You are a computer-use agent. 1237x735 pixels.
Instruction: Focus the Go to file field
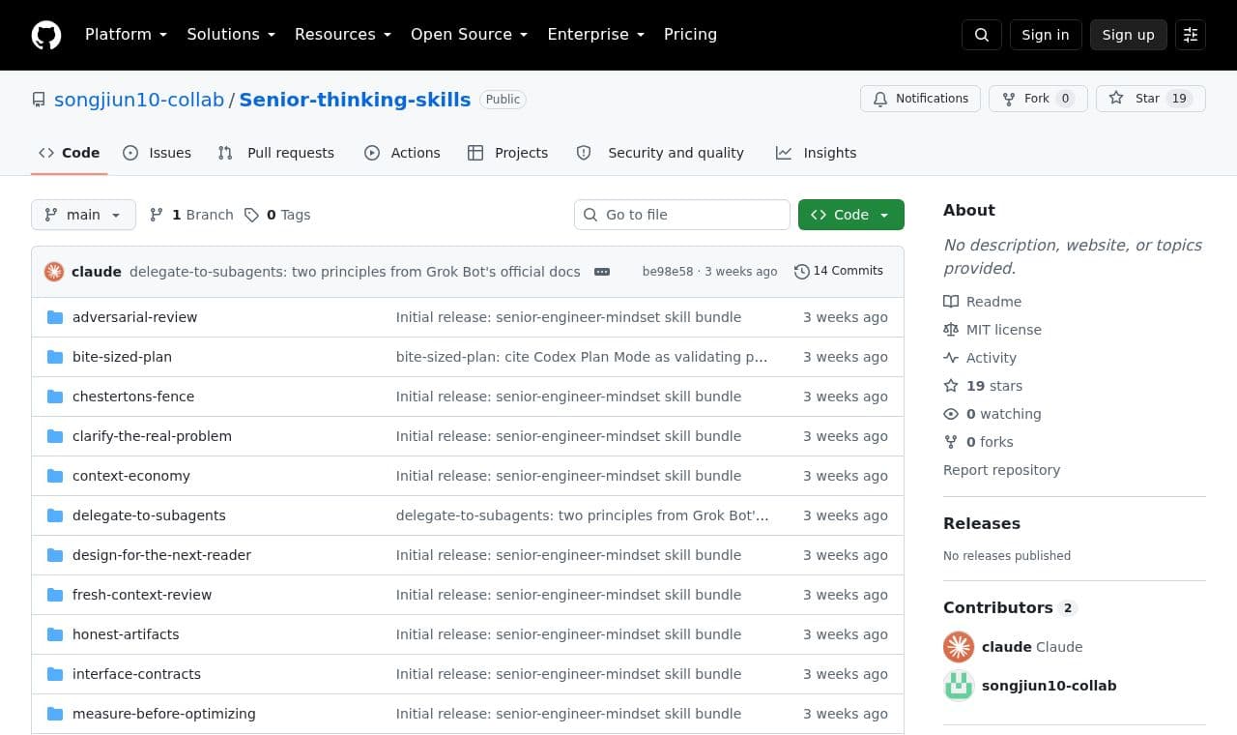tap(682, 215)
